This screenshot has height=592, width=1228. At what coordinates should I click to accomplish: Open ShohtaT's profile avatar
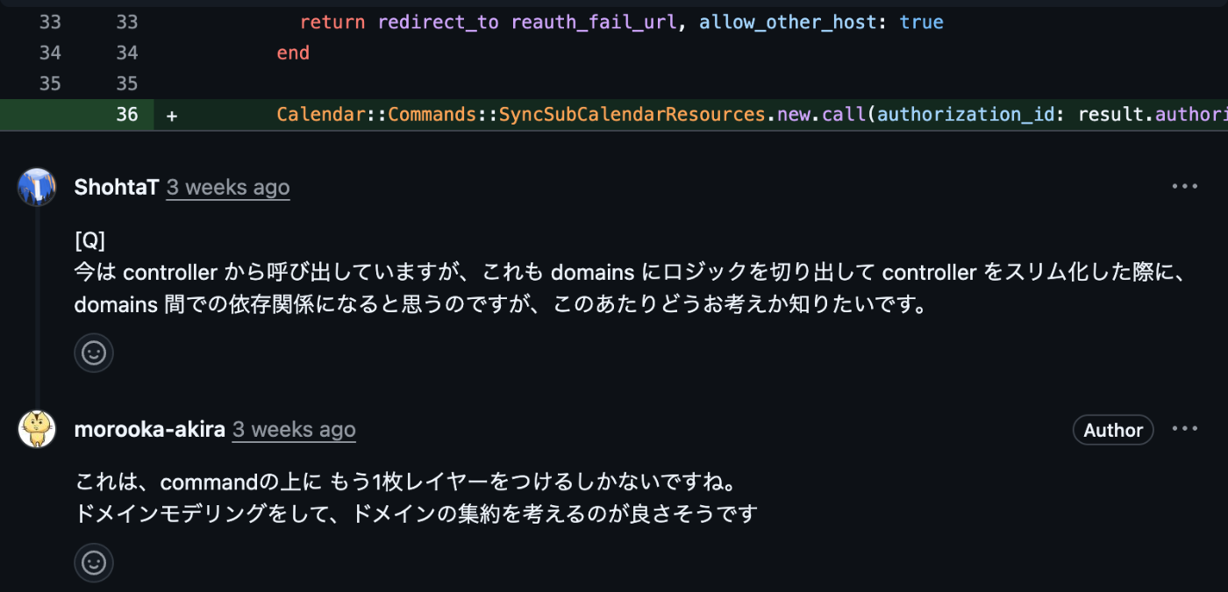(37, 187)
